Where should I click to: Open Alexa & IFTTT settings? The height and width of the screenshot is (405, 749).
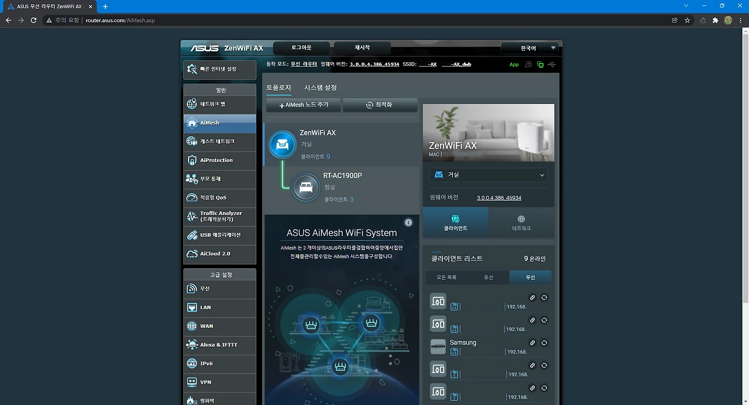click(x=219, y=345)
